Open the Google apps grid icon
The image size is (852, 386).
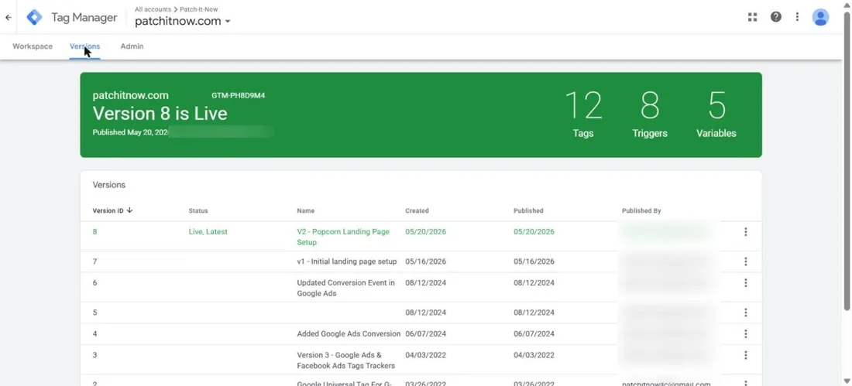[x=753, y=17]
